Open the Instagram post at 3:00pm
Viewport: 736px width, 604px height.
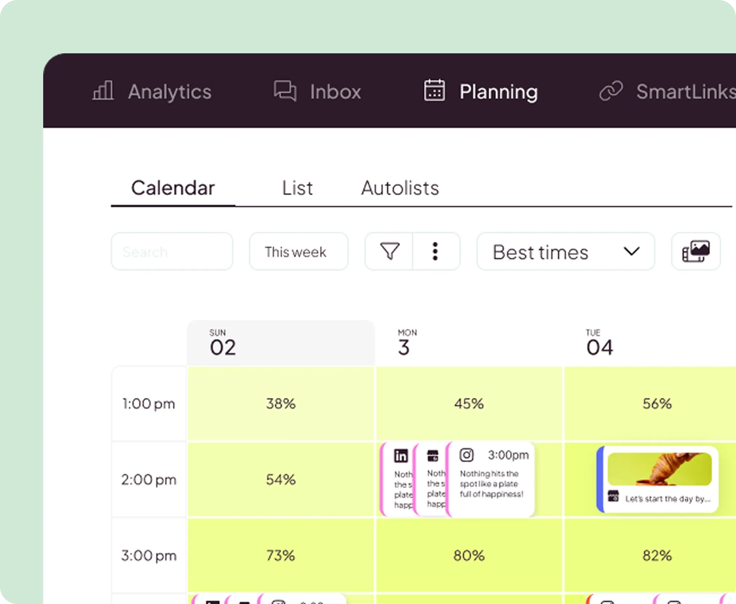(492, 479)
